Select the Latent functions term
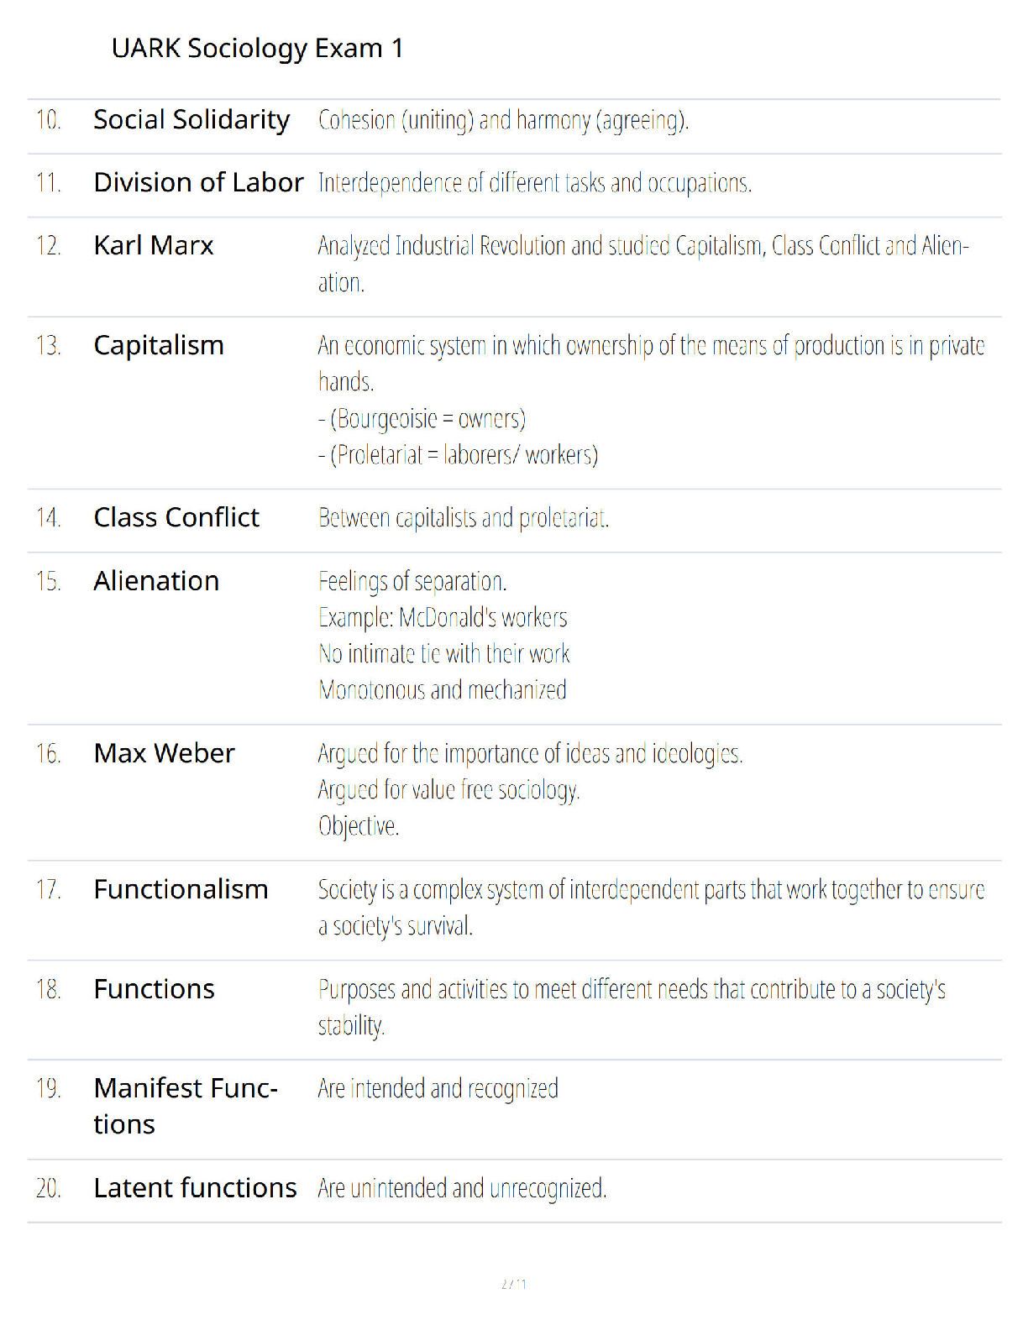Screen dimensions: 1028x1330 [195, 1188]
